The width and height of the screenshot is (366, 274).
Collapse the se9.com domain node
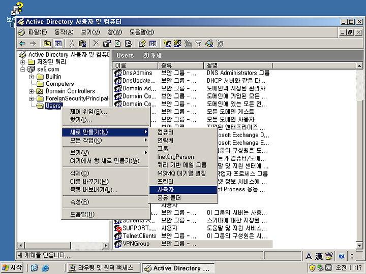click(23, 69)
